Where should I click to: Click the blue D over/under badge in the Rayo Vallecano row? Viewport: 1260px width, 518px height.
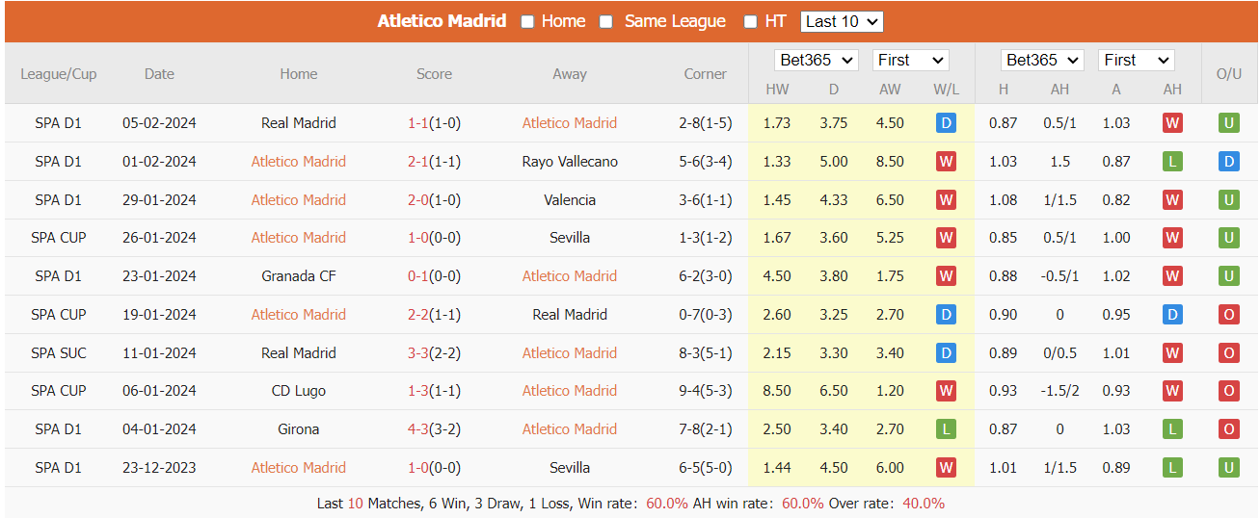click(x=1228, y=162)
